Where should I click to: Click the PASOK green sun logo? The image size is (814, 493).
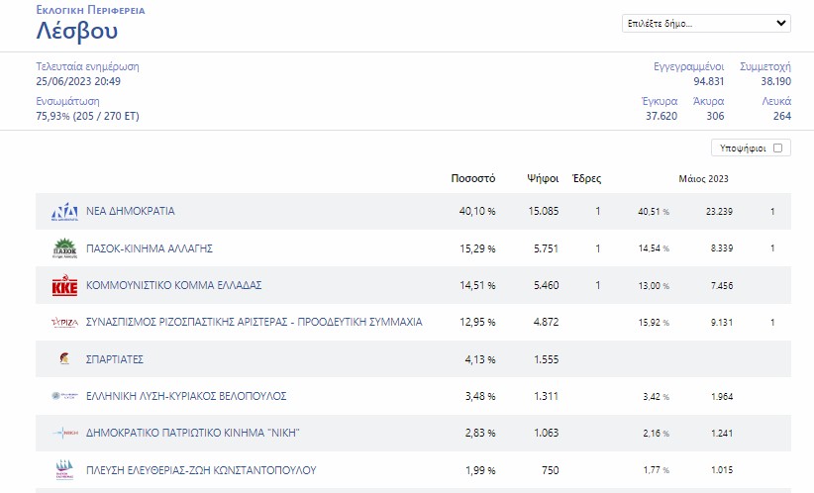(x=63, y=248)
